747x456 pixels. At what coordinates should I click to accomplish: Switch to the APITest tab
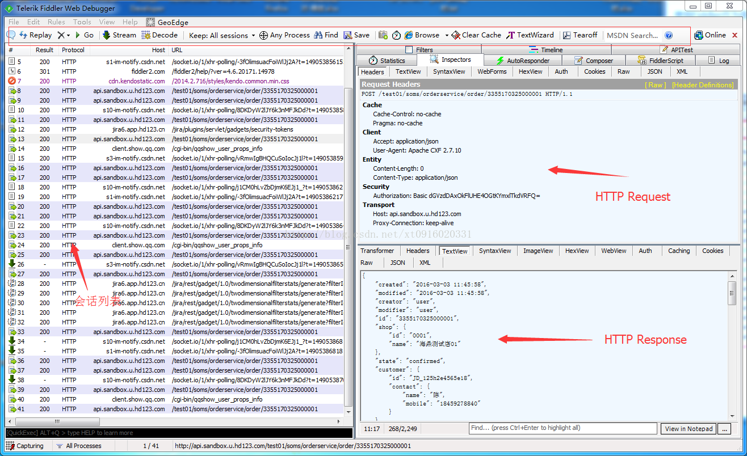(x=676, y=50)
